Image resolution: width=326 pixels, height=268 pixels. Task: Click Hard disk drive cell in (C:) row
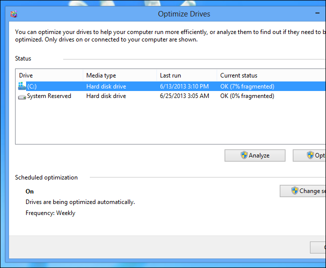(x=106, y=86)
